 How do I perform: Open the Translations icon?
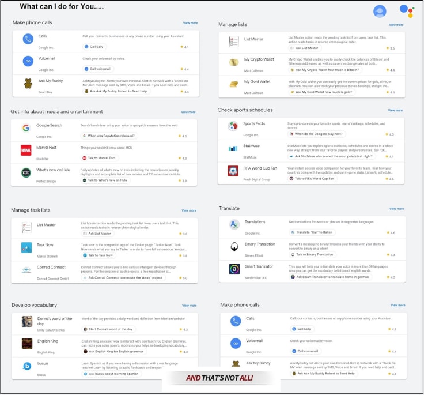(x=234, y=224)
